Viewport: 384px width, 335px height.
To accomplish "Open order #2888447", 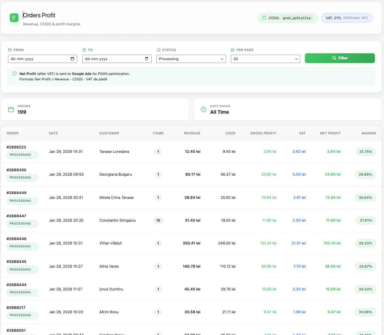I will coord(16,216).
